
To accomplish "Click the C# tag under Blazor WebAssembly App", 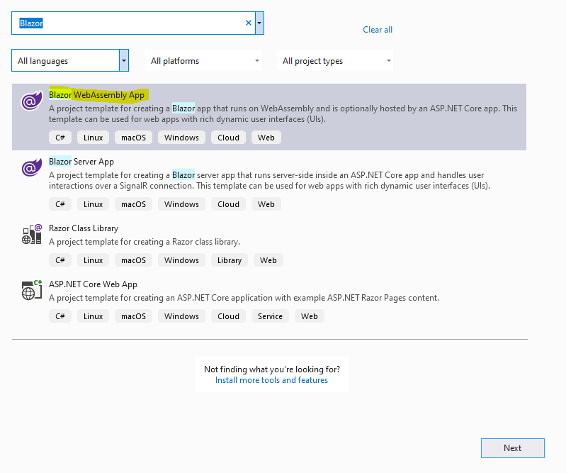I will [x=60, y=138].
